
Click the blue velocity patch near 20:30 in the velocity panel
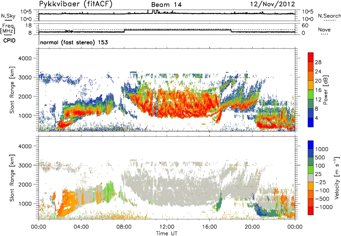(259, 210)
